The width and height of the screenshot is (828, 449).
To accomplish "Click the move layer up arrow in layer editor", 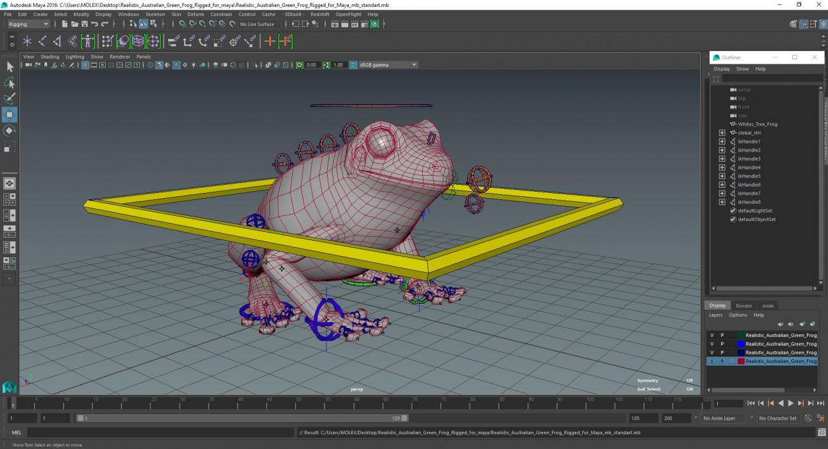I will 781,324.
